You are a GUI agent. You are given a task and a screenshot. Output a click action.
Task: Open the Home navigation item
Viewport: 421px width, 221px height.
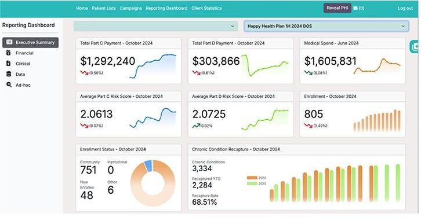[82, 8]
